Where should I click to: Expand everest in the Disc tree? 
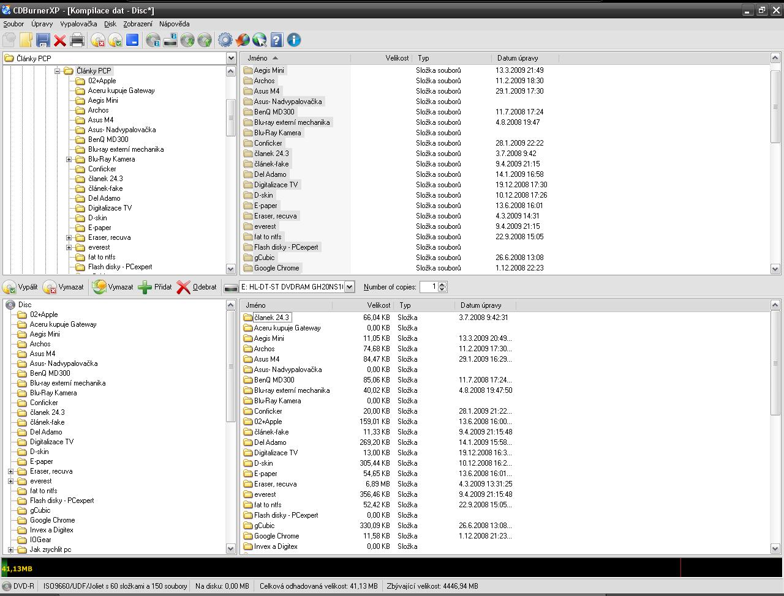coord(10,481)
